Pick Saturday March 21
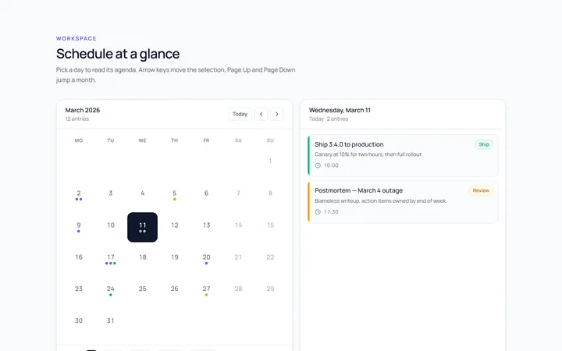The image size is (562, 351). pos(238,257)
